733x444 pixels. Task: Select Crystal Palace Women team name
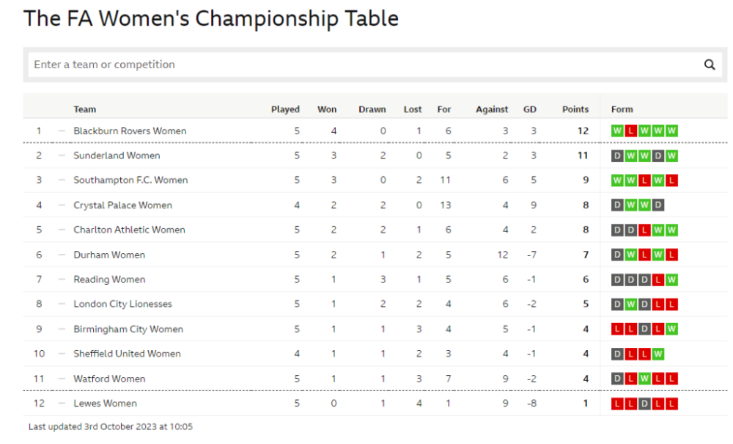pos(122,205)
